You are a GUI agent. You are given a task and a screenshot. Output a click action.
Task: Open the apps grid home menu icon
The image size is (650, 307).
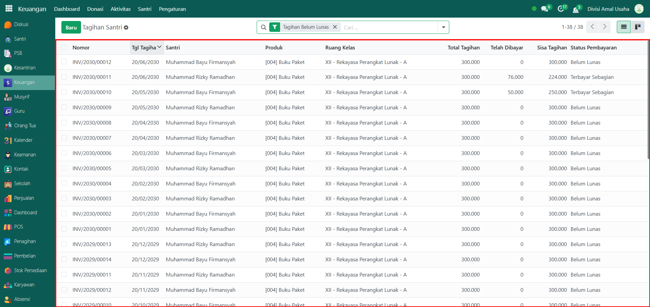(9, 8)
